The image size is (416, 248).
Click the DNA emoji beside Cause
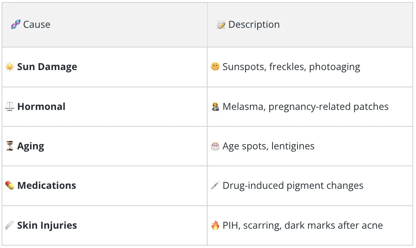tap(16, 25)
